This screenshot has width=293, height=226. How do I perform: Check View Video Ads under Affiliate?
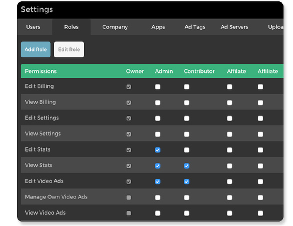point(230,213)
